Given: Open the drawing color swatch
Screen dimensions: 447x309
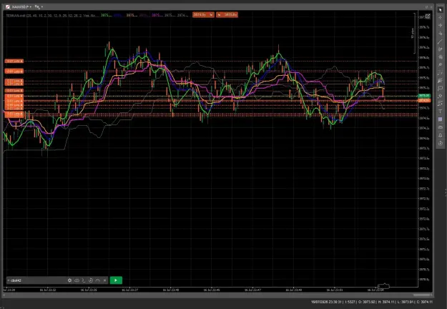Looking at the screenshot, I should click(440, 119).
